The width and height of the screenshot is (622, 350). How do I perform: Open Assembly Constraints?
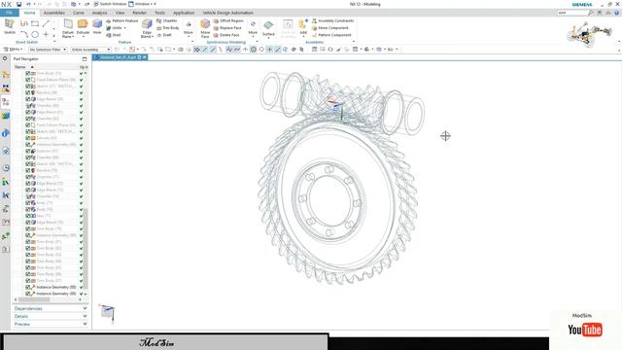332,20
